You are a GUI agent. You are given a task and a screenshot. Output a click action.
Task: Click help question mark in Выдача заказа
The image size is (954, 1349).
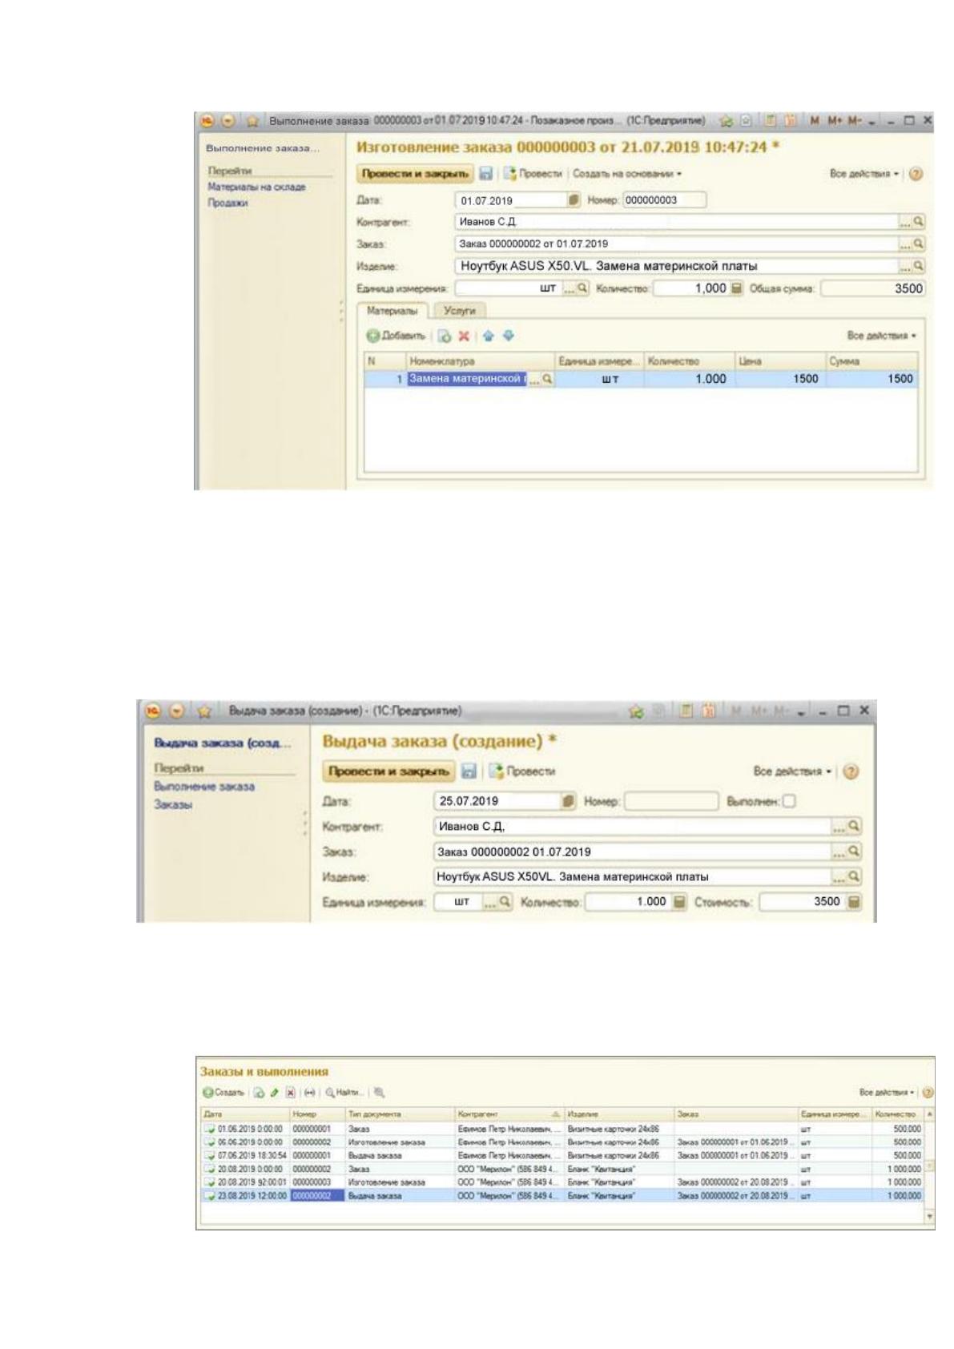coord(851,771)
